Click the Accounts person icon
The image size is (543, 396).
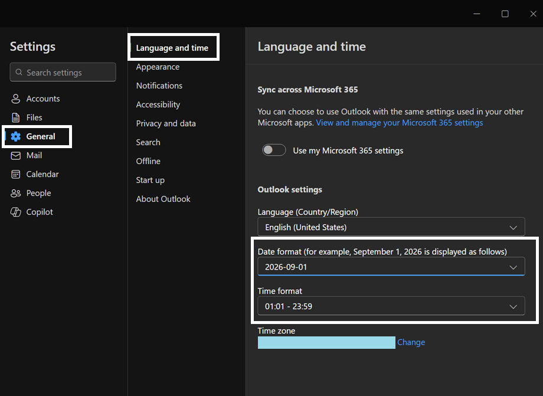[16, 99]
